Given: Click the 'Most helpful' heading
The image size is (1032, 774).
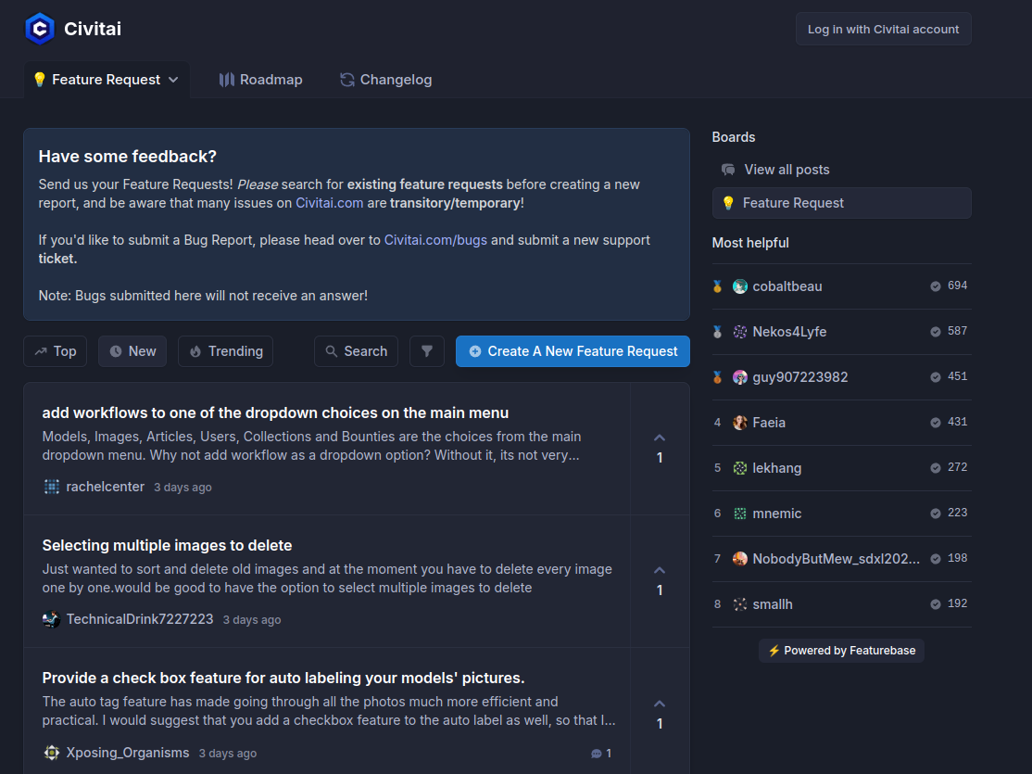Looking at the screenshot, I should pos(750,243).
